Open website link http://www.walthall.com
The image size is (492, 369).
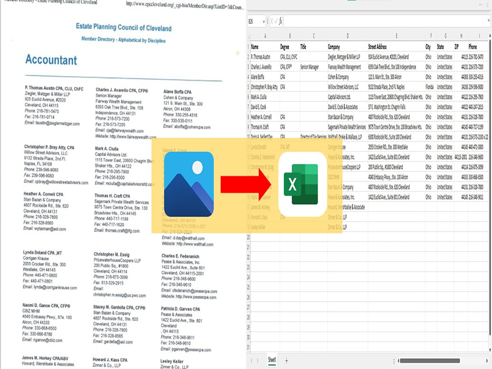pyautogui.click(x=194, y=244)
